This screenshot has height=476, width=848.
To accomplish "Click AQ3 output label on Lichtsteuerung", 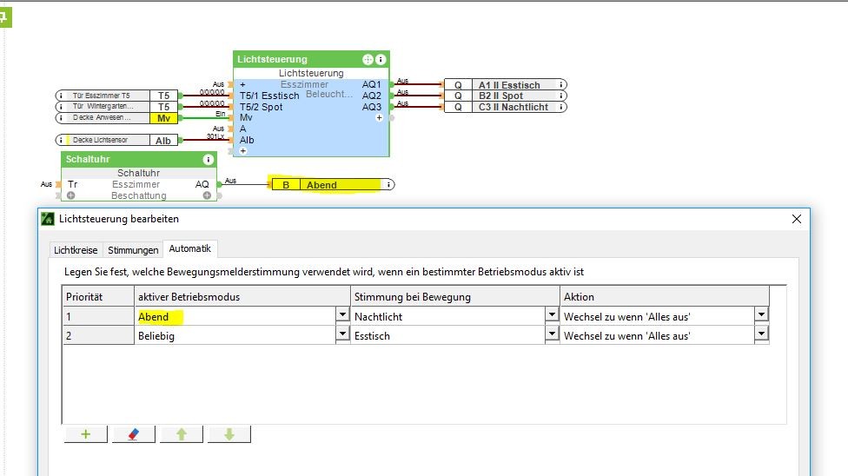I will [x=372, y=107].
